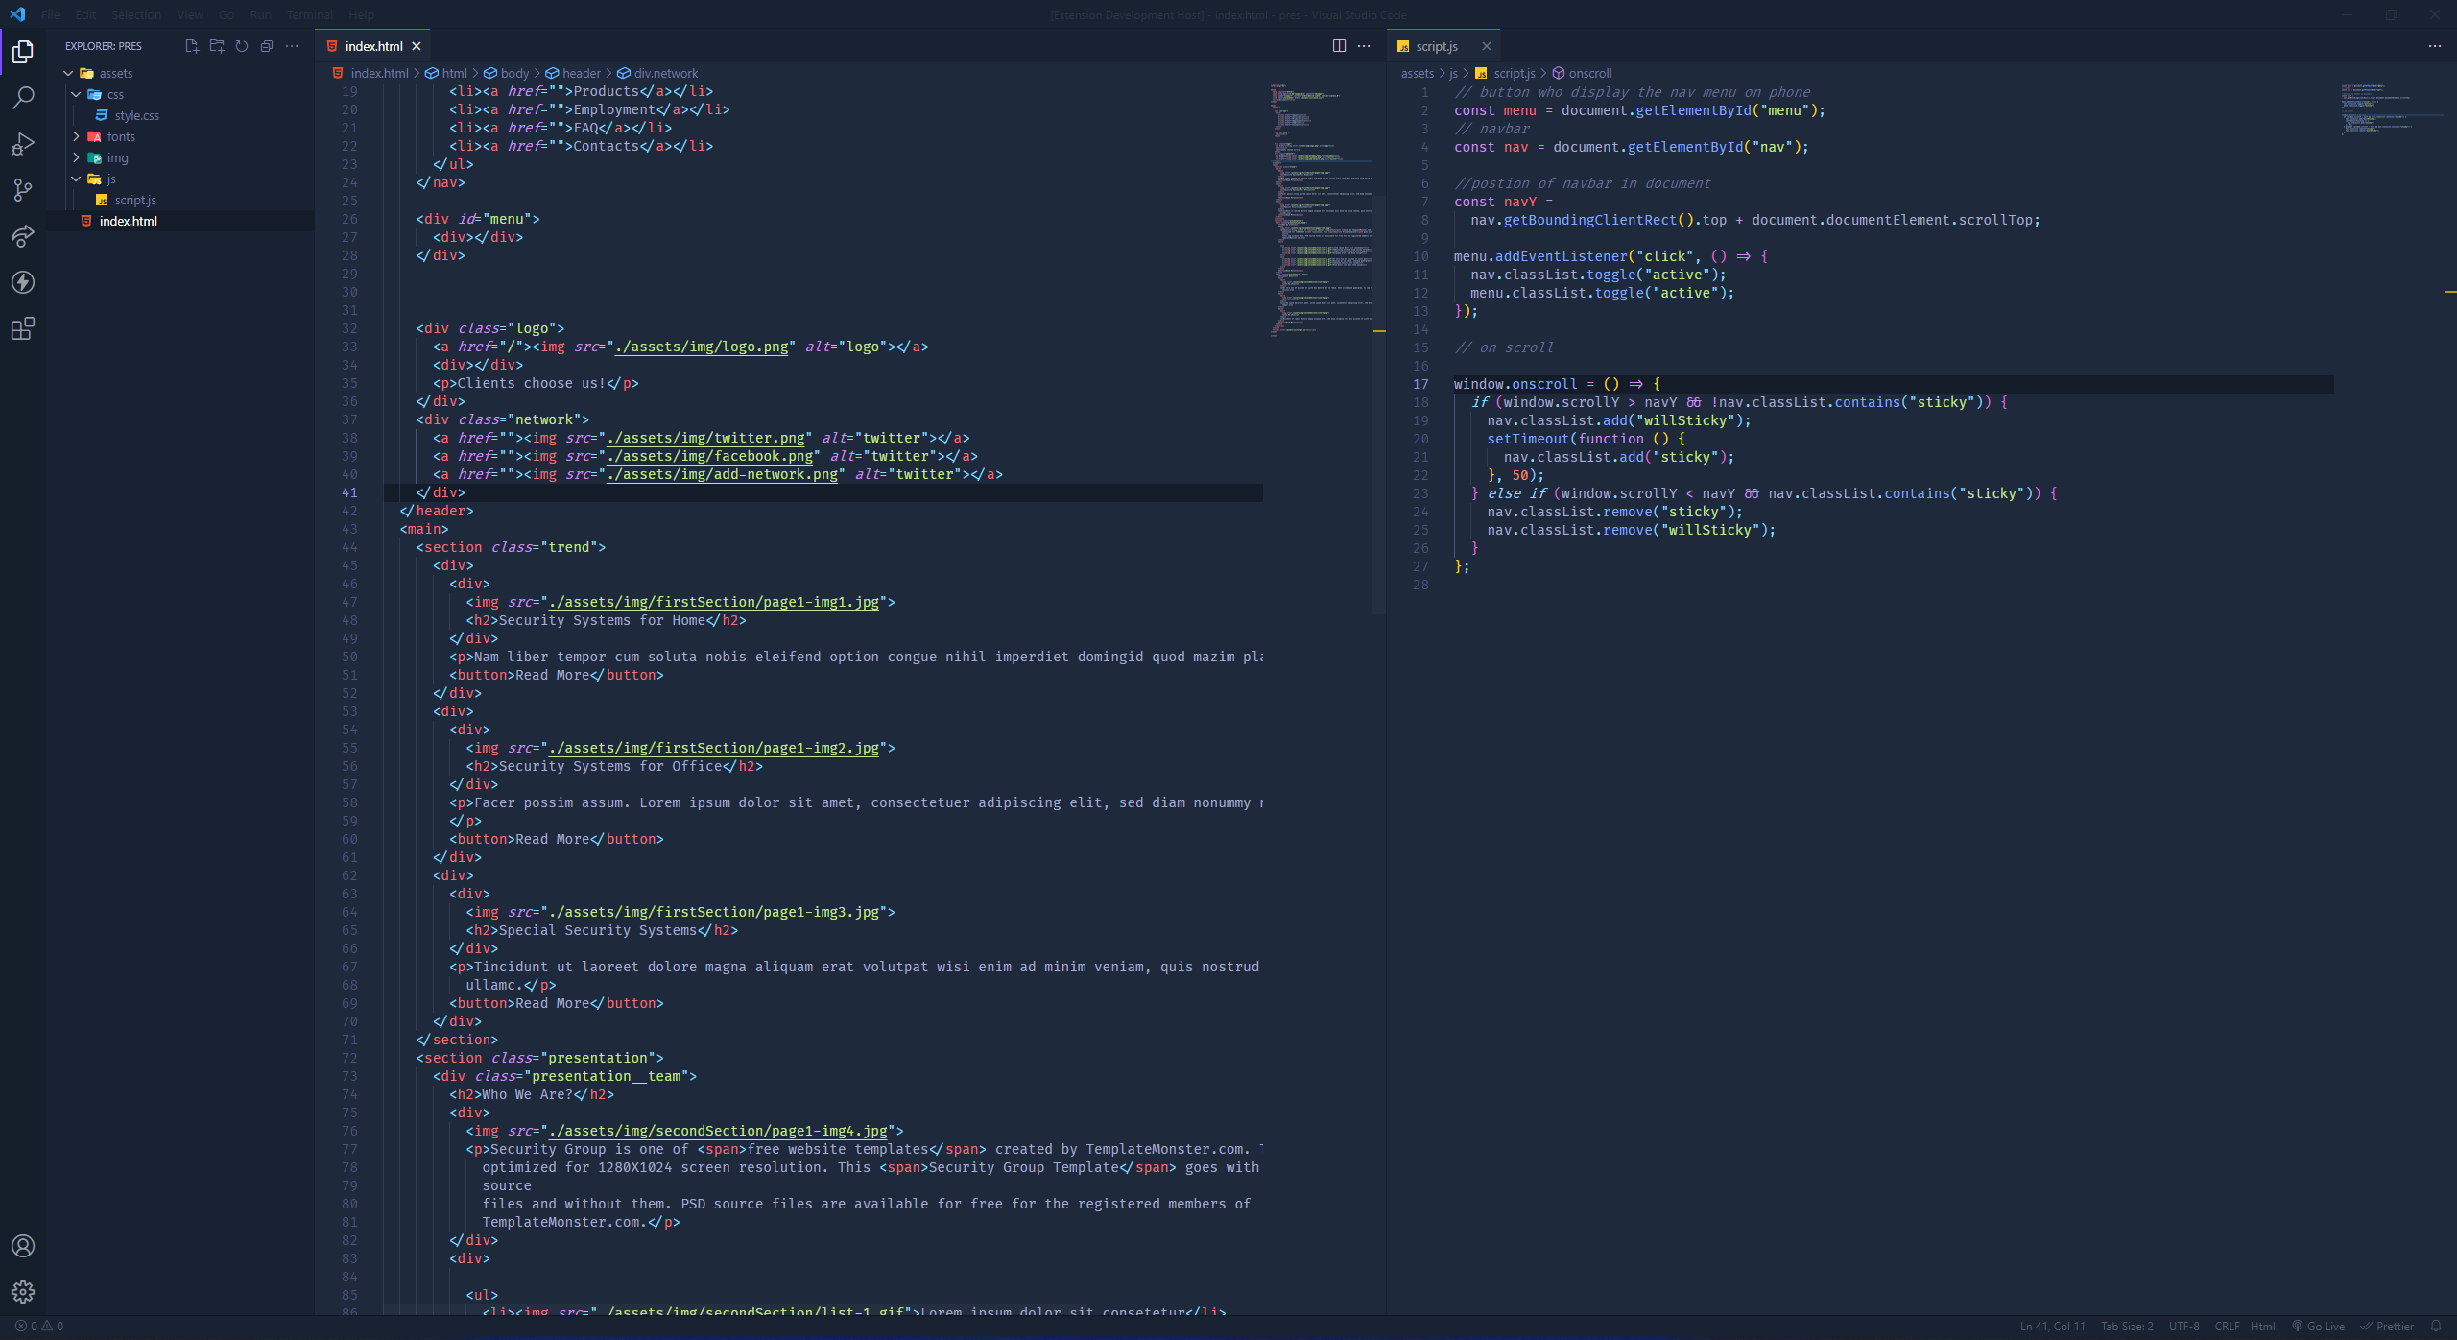This screenshot has height=1340, width=2457.
Task: Open ./assets/img/twitter.png link on line 38
Action: pos(705,438)
